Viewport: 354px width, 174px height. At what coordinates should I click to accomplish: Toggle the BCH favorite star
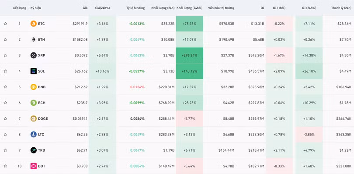pos(5,103)
